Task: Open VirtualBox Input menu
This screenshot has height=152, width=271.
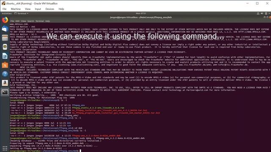Action: [x=38, y=9]
